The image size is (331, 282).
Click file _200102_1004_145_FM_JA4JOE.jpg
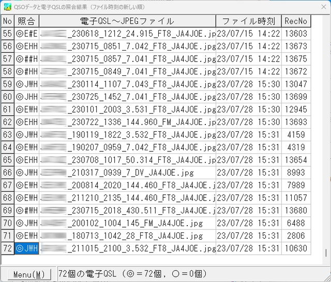coord(128,223)
